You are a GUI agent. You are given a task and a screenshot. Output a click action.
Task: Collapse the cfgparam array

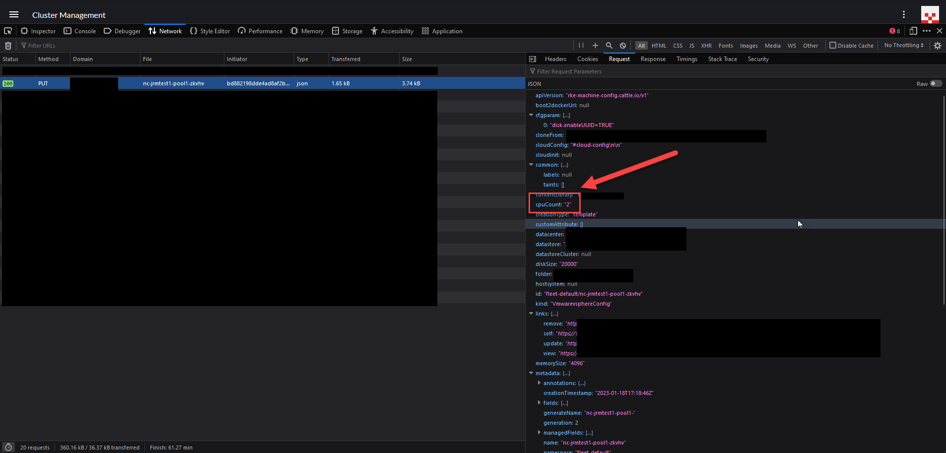pos(531,115)
